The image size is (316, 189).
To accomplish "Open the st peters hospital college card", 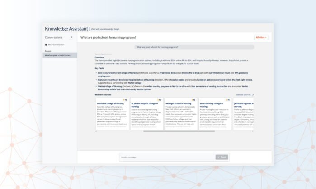I will 147,114.
